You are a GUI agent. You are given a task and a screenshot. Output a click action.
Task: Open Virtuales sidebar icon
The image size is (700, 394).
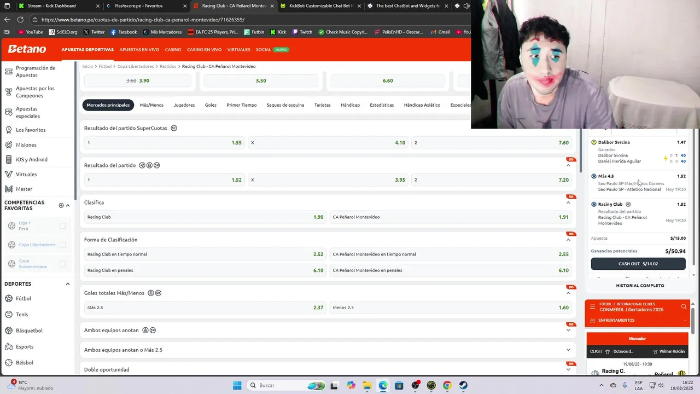(9, 174)
